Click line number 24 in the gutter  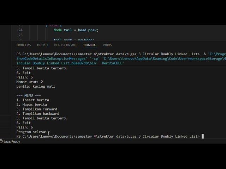point(20,30)
